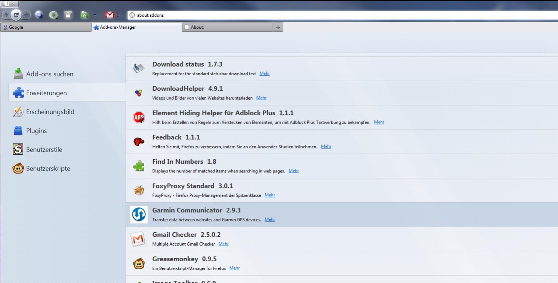Screen dimensions: 558x283
Task: Select the Feedback 1.1.1 title
Action: (x=176, y=137)
